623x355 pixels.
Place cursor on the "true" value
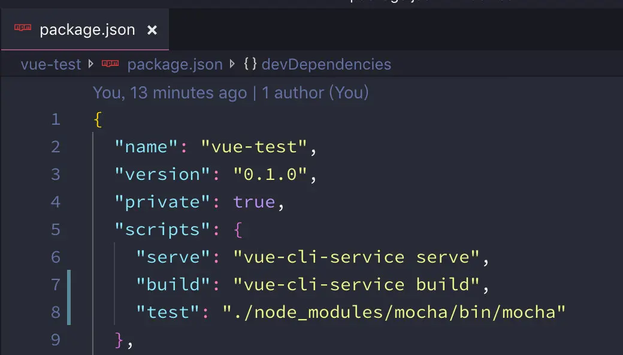point(253,202)
